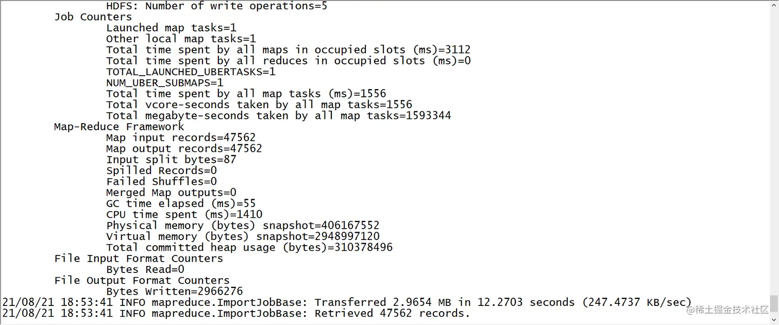779x325 pixels.
Task: Click the Transferred 2.9654 MB log line
Action: point(347,302)
